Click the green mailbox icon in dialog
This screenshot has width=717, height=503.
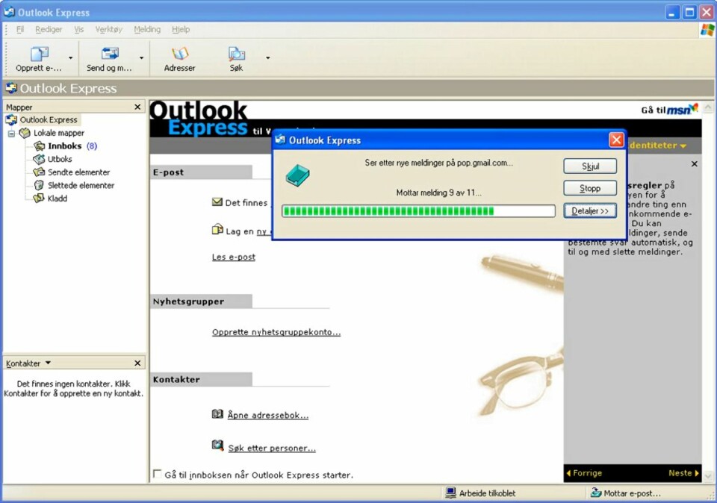click(x=298, y=175)
